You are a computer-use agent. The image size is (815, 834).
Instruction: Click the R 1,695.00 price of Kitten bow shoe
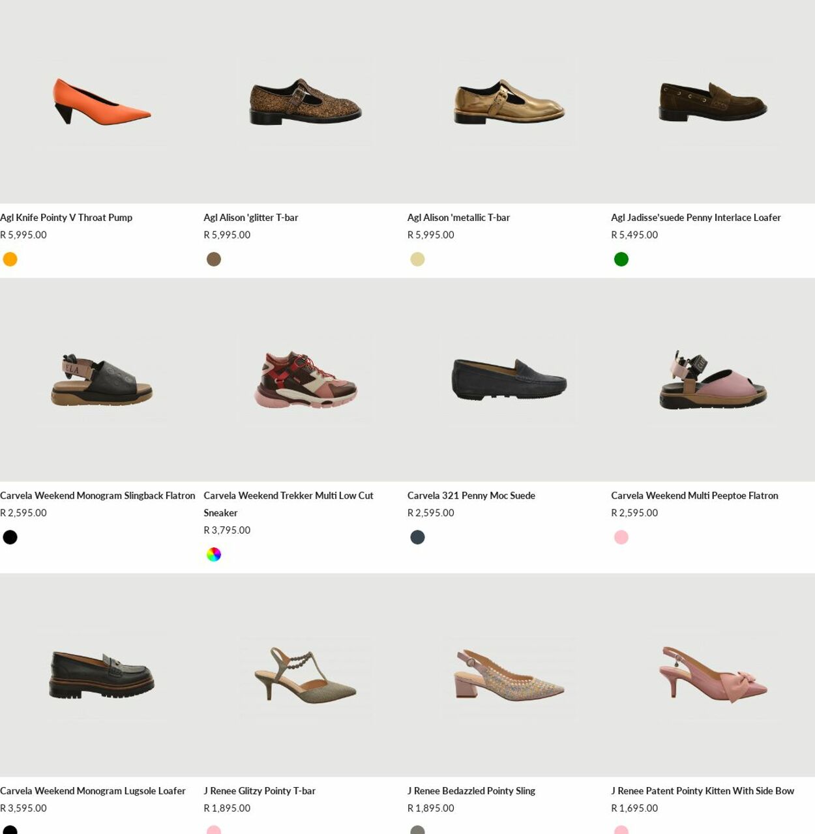tap(634, 809)
